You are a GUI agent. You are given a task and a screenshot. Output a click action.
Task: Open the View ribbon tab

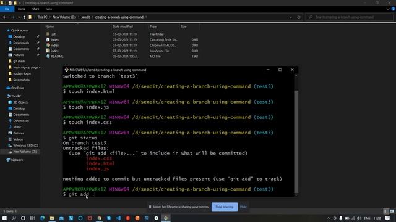coord(49,9)
